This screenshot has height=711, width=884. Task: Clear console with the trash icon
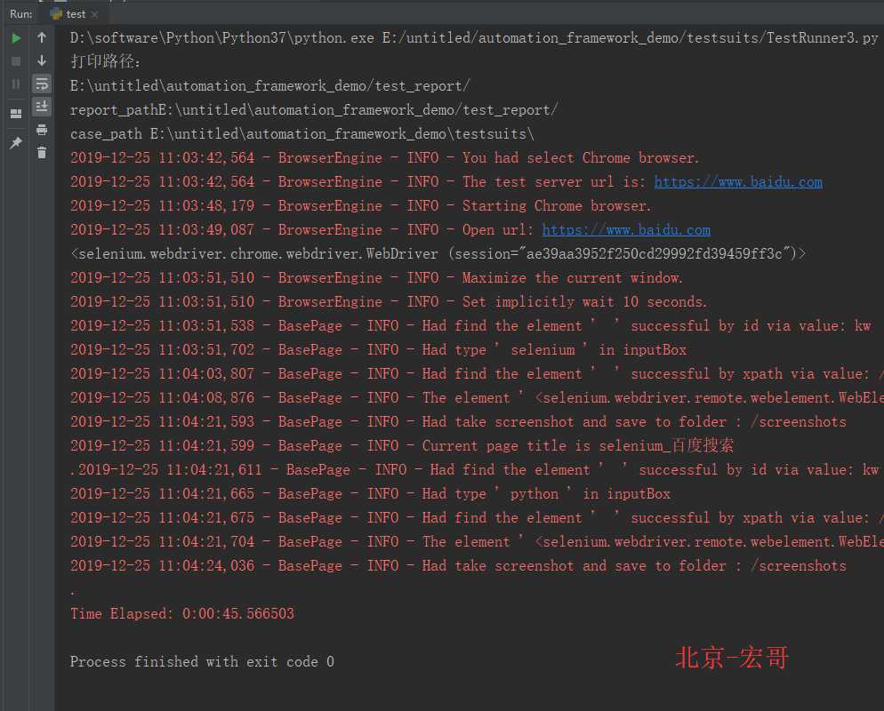[42, 153]
